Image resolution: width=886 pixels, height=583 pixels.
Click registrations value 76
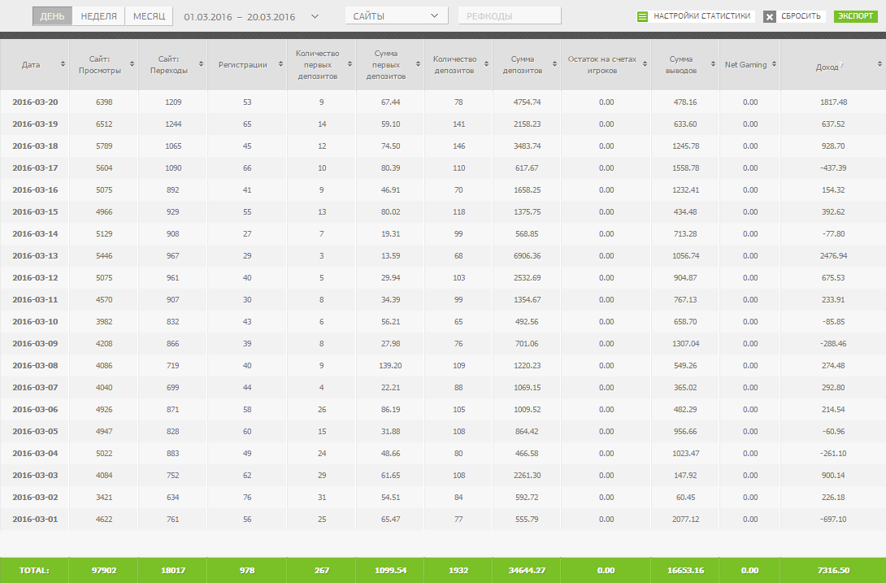[x=247, y=497]
